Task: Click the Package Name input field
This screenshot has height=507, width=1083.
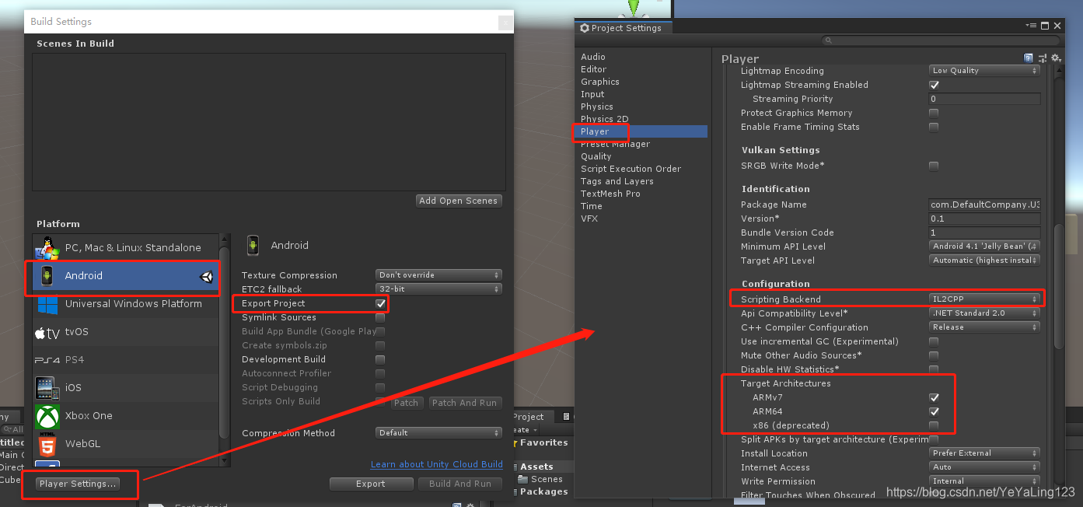Action: (x=985, y=205)
